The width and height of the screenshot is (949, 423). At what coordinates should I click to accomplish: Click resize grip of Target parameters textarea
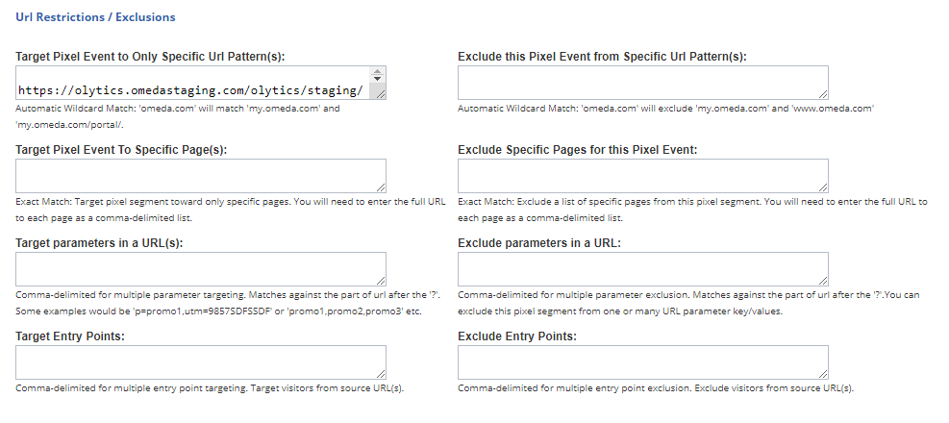pos(381,281)
